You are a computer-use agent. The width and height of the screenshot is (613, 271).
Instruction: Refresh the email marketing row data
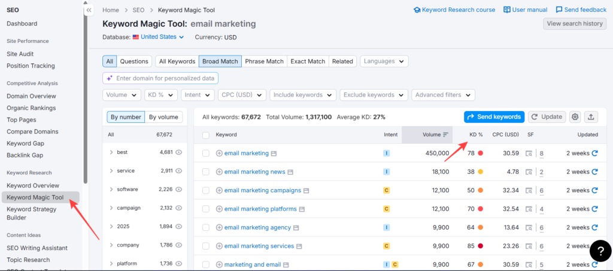pos(594,153)
